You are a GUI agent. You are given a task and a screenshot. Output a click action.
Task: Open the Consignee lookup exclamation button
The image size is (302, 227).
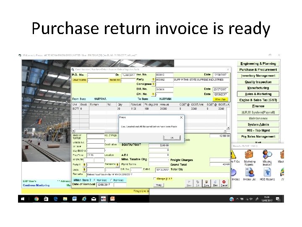(x=154, y=84)
